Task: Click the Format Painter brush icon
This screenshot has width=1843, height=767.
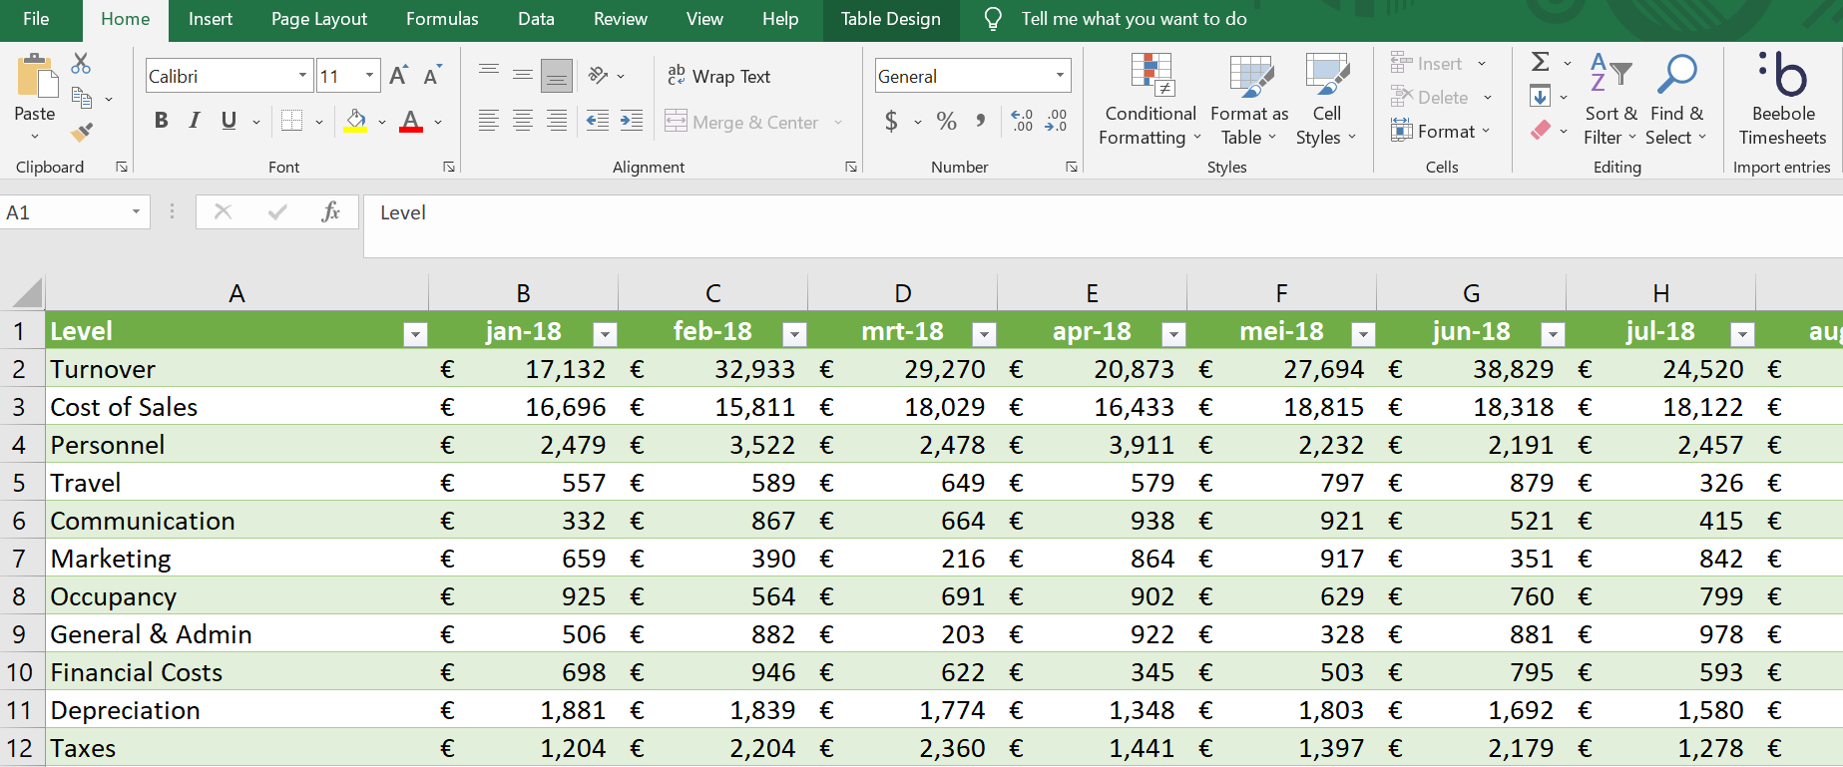Action: point(82,132)
